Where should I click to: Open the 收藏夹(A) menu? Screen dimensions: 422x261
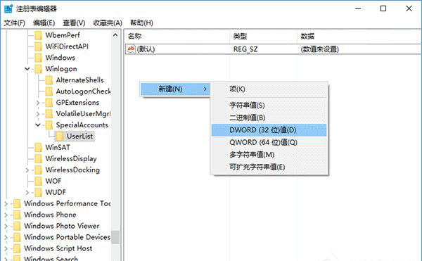[x=108, y=23]
